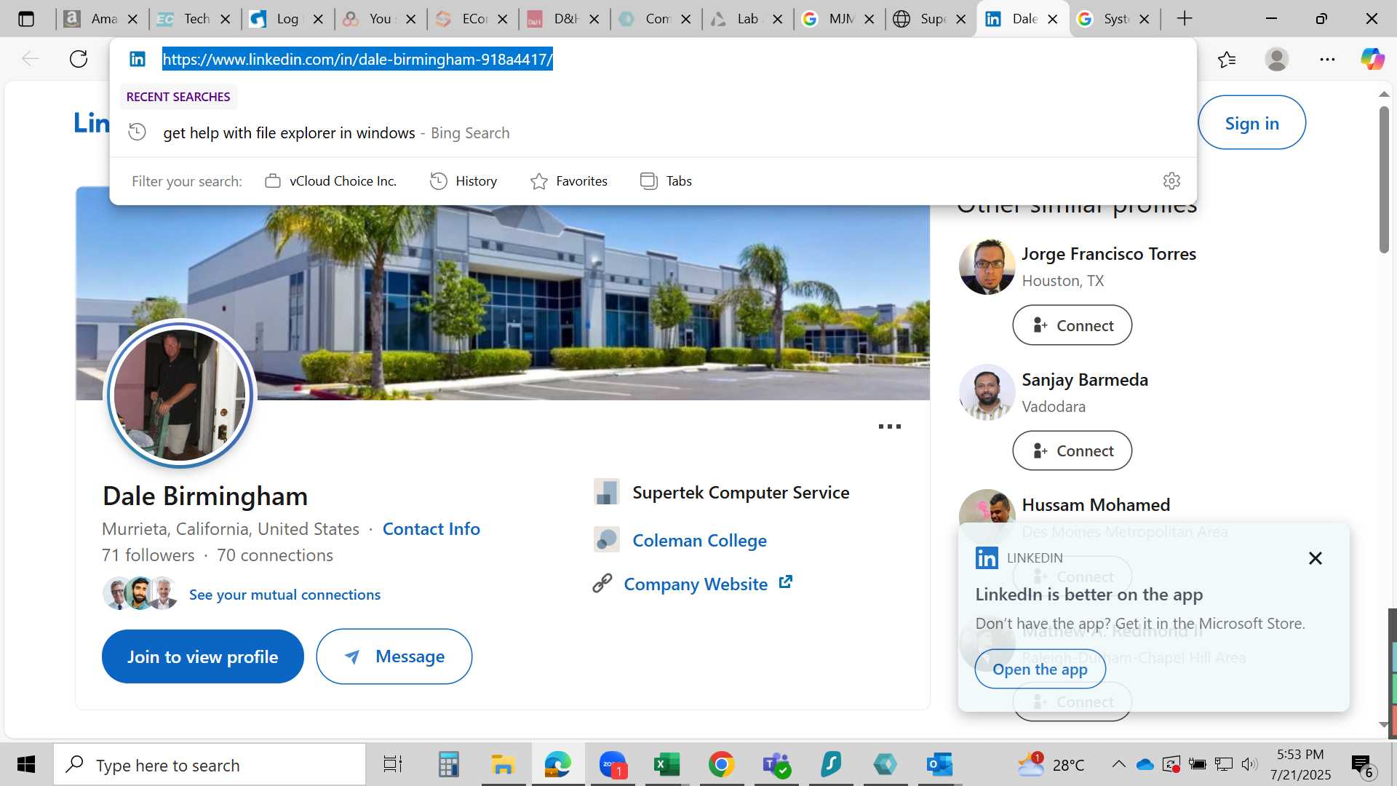This screenshot has width=1397, height=786.
Task: Open Company Website link
Action: pyautogui.click(x=696, y=584)
